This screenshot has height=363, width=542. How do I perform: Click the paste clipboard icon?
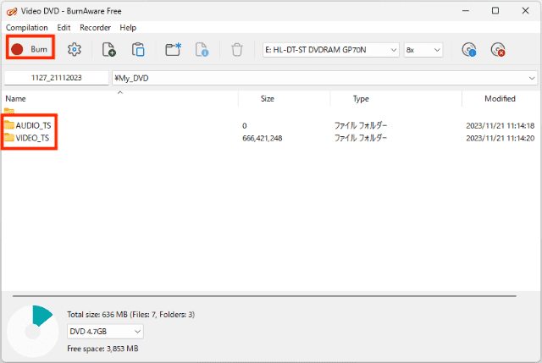tap(138, 50)
